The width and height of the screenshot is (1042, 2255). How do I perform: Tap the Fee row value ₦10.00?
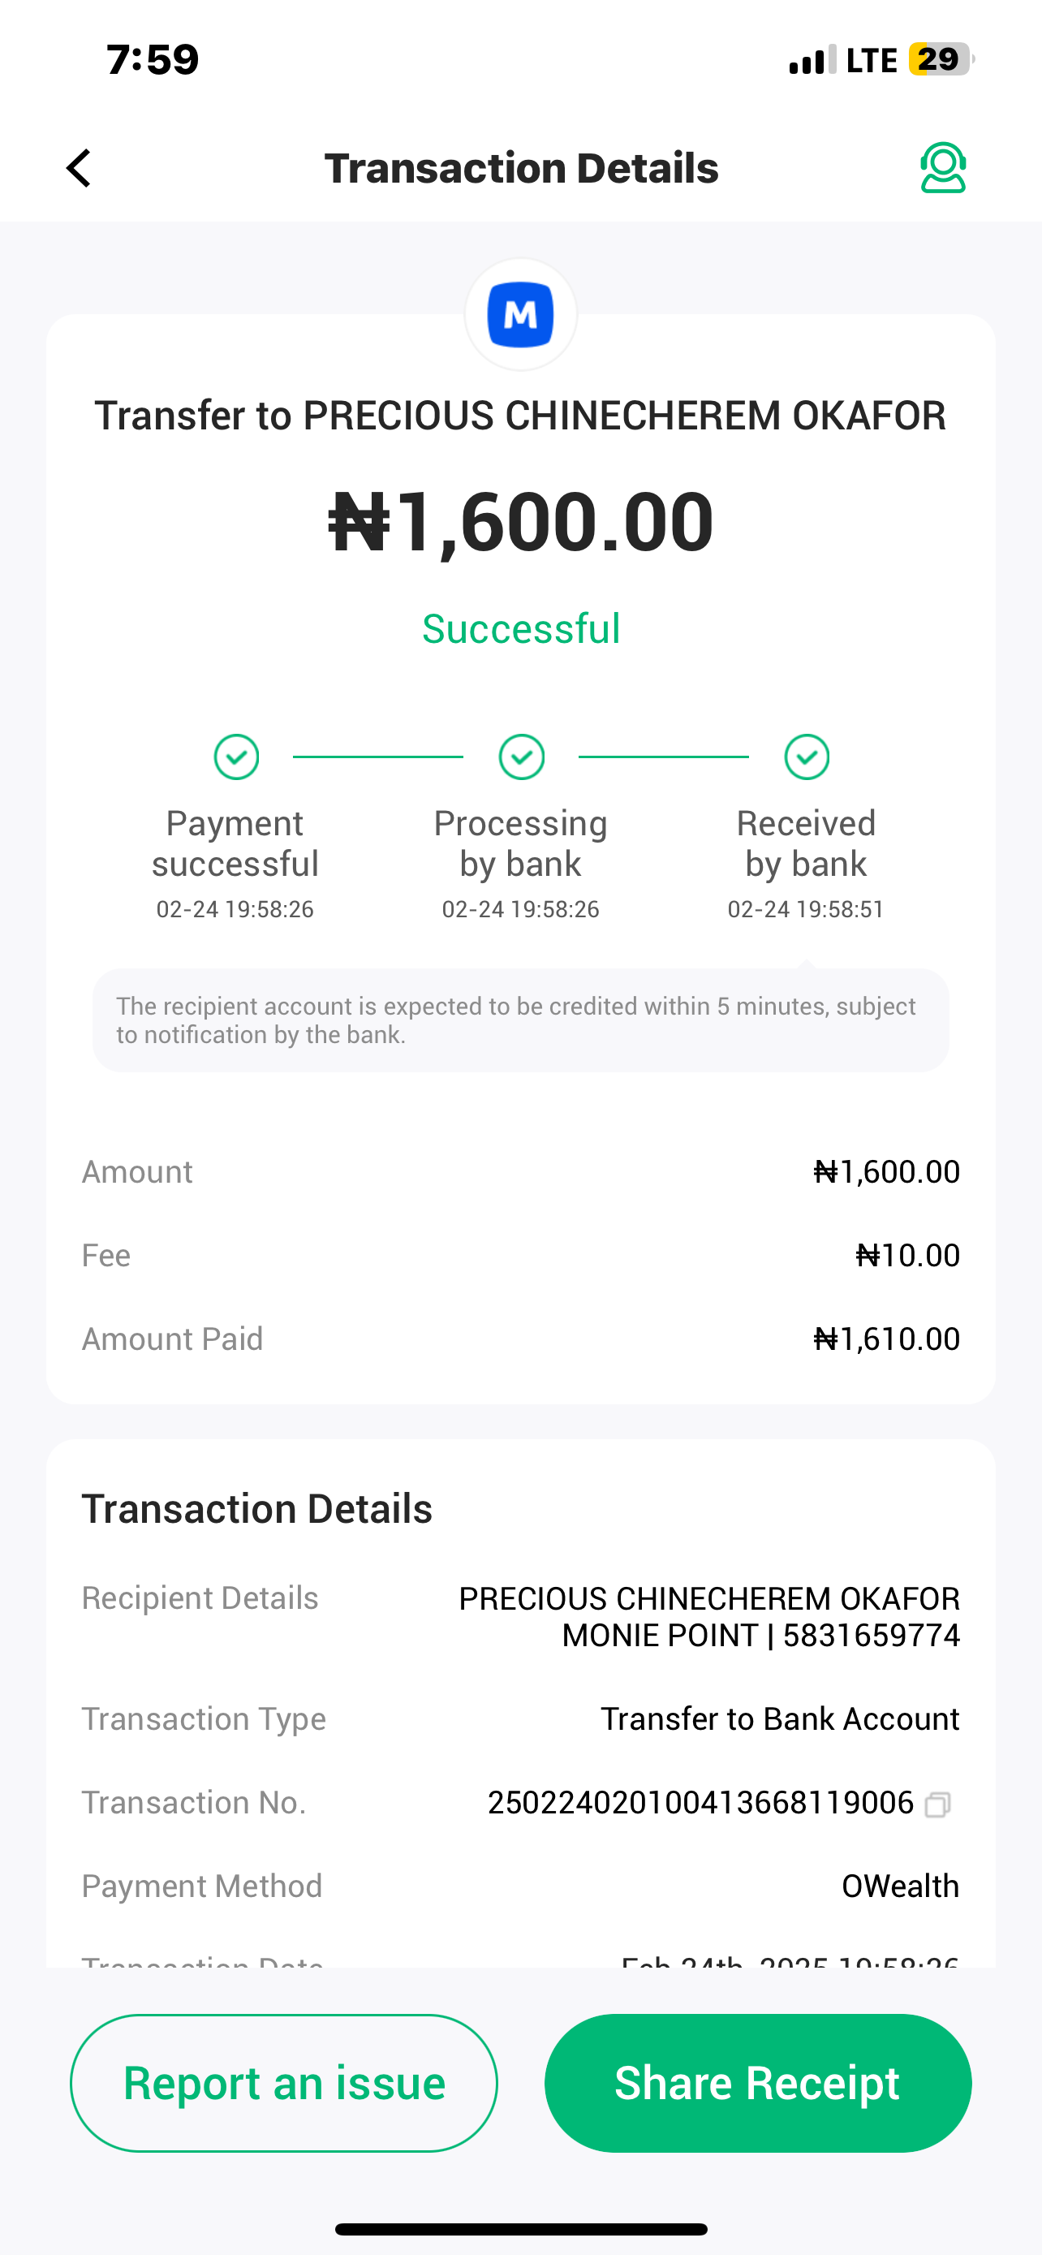coord(907,1255)
